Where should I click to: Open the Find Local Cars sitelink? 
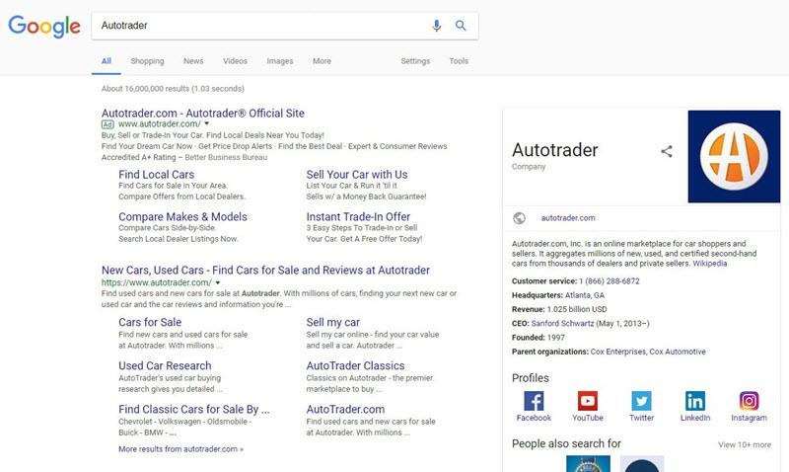click(x=157, y=175)
